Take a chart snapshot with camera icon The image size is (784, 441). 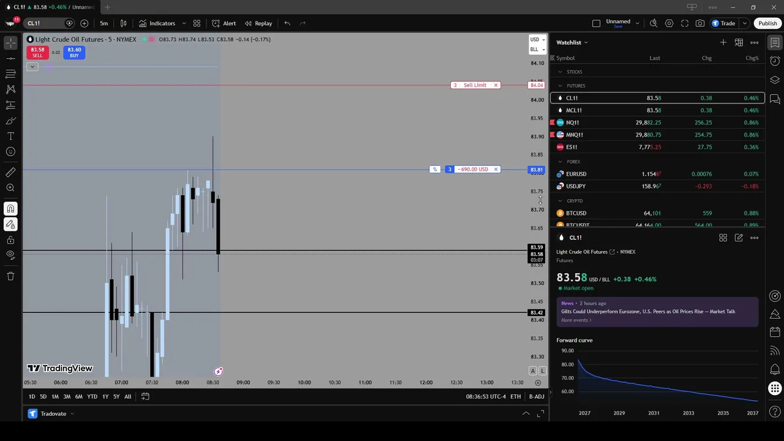pyautogui.click(x=700, y=23)
